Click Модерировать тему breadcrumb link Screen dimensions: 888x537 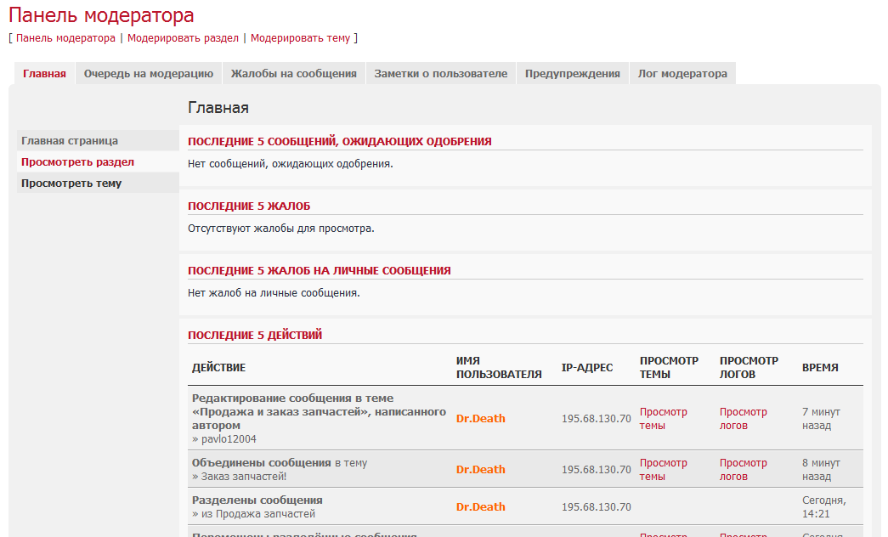point(300,38)
